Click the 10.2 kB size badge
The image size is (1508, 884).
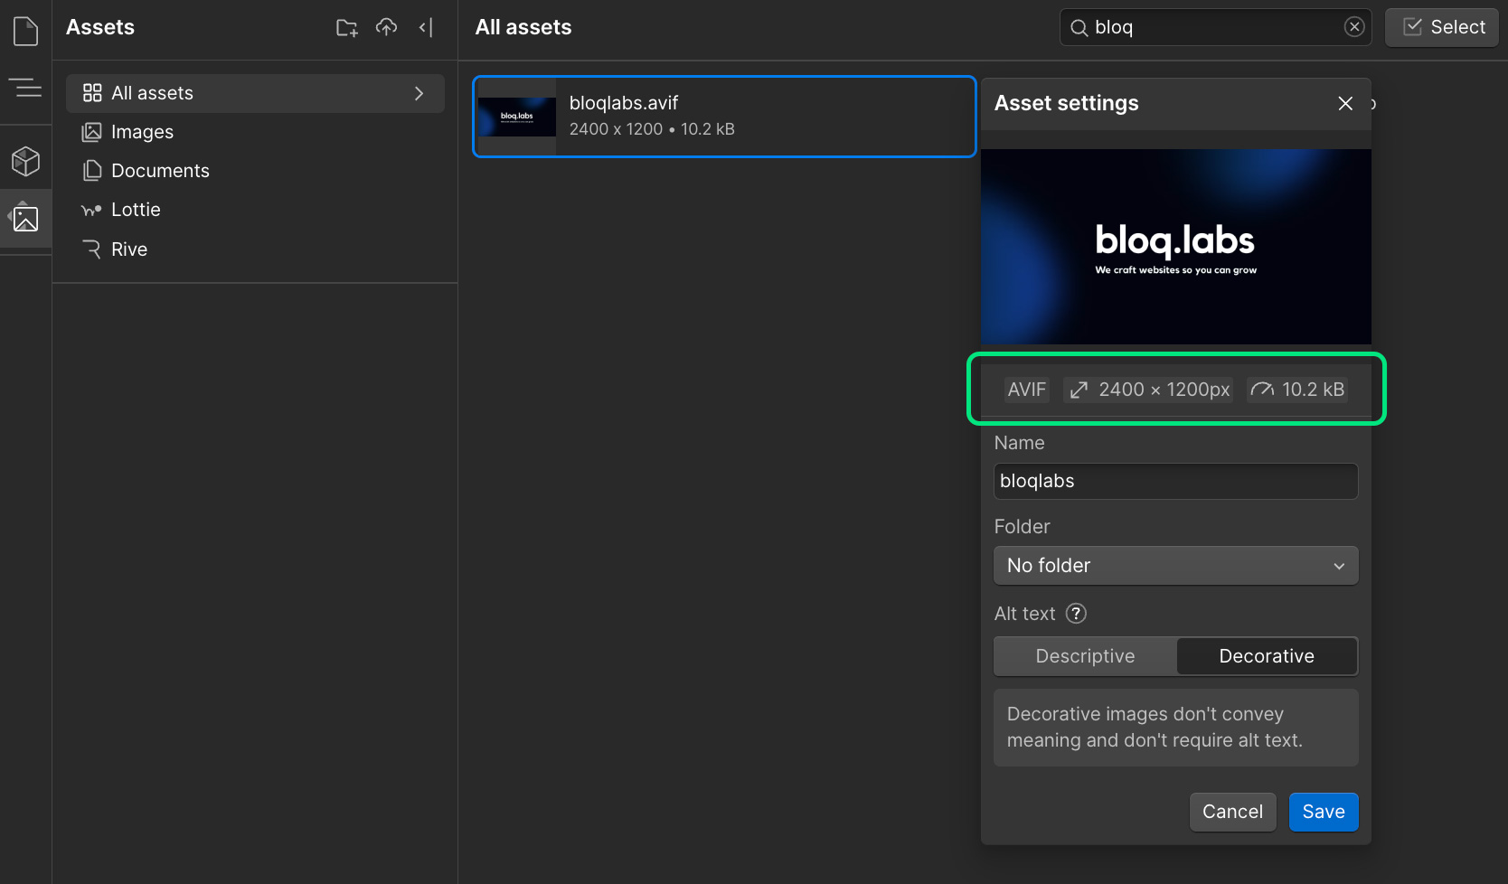coord(1297,390)
